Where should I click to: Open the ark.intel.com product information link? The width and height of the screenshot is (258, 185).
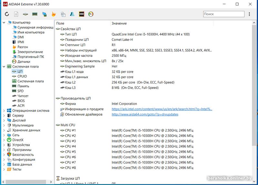point(162,109)
